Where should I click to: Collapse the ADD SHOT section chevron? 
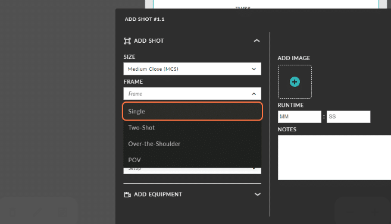tap(257, 40)
